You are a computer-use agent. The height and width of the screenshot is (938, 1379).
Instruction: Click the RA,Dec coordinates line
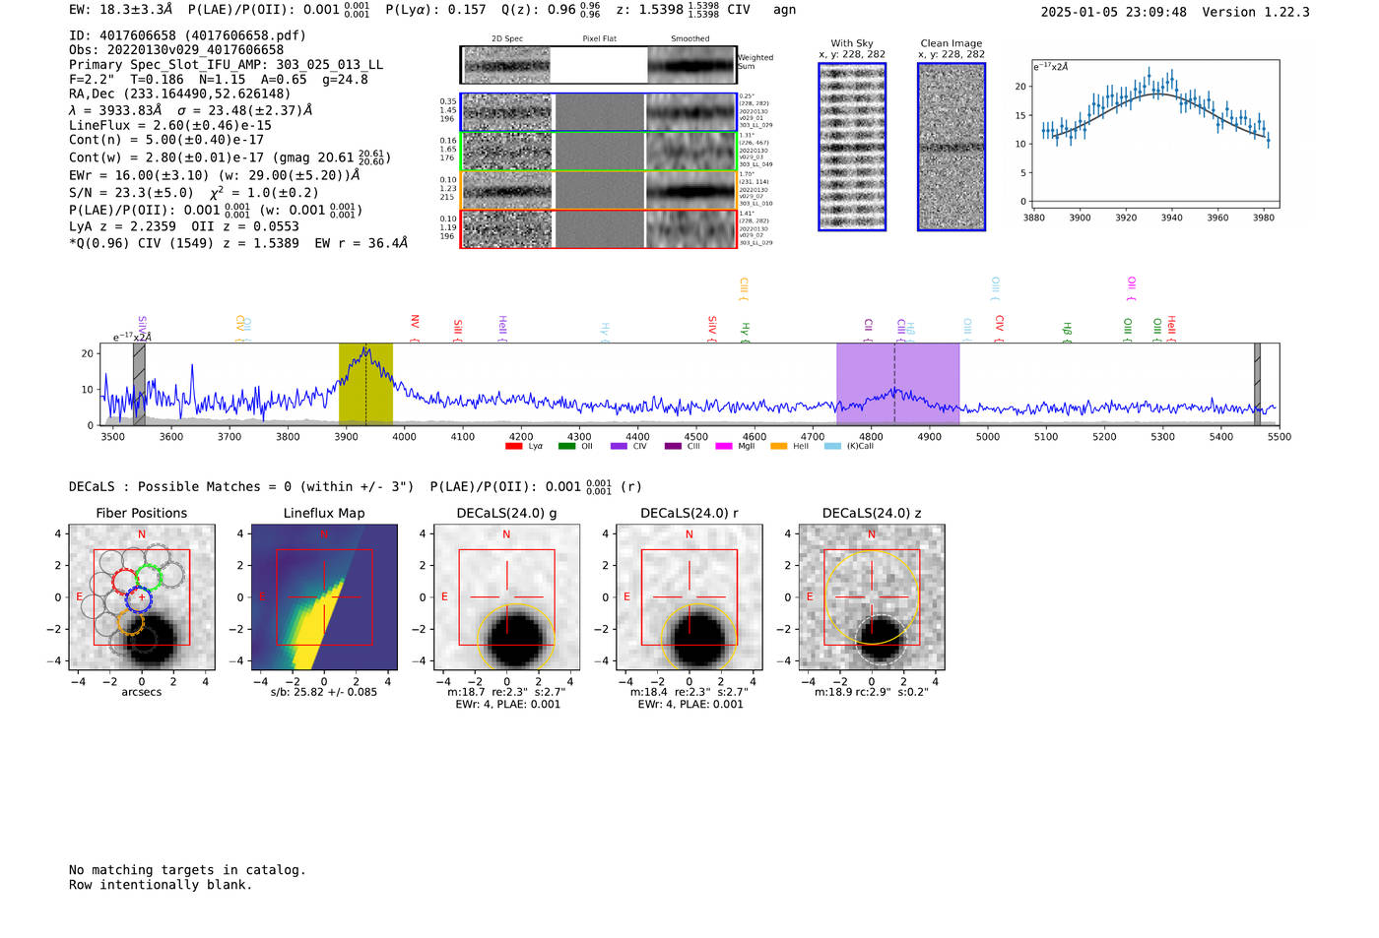(x=180, y=94)
